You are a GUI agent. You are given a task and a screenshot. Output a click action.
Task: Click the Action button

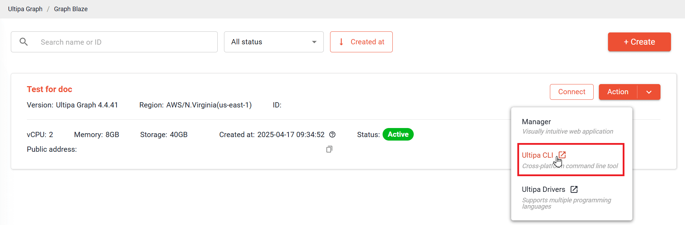618,92
